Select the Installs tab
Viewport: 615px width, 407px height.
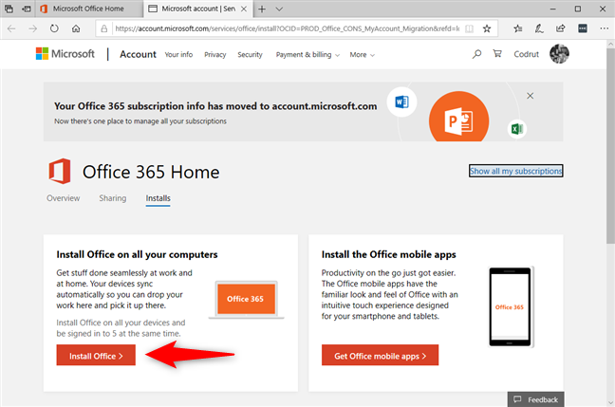pyautogui.click(x=158, y=198)
